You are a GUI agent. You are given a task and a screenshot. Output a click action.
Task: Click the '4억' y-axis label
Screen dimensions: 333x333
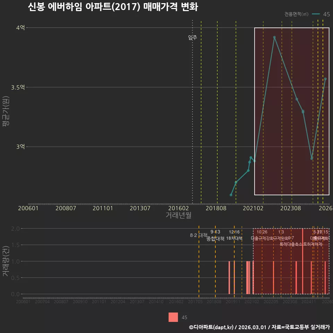(x=20, y=28)
